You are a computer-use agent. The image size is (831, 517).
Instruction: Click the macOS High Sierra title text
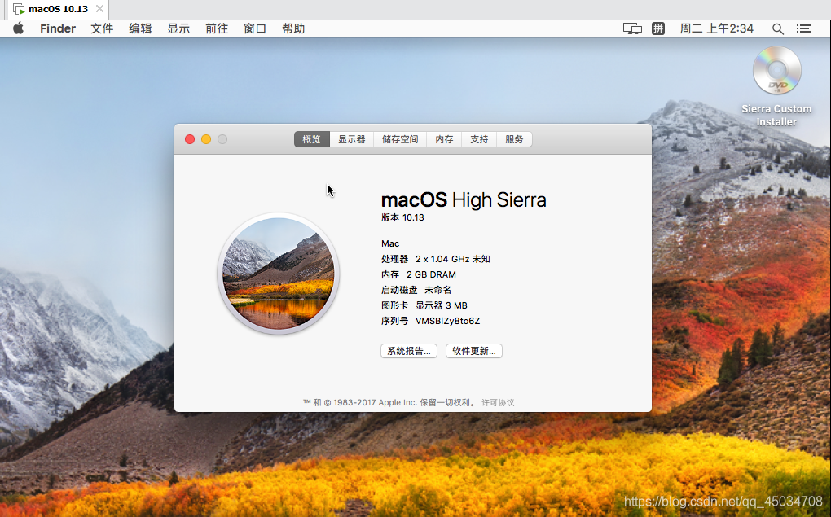pos(464,199)
